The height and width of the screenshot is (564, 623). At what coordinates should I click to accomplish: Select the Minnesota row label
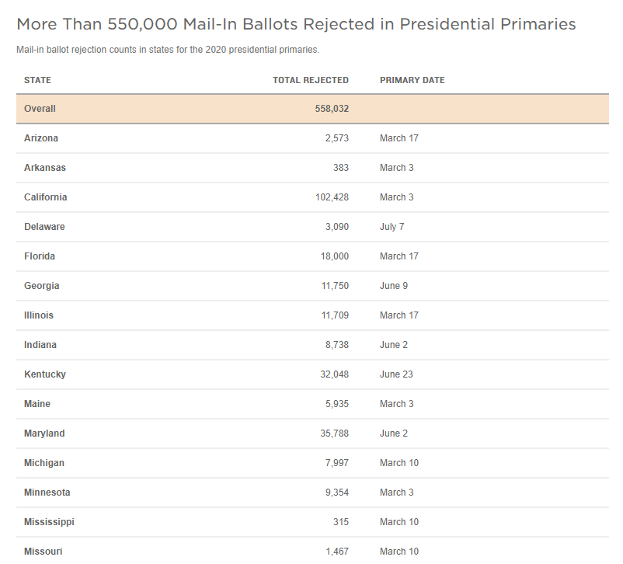(47, 493)
